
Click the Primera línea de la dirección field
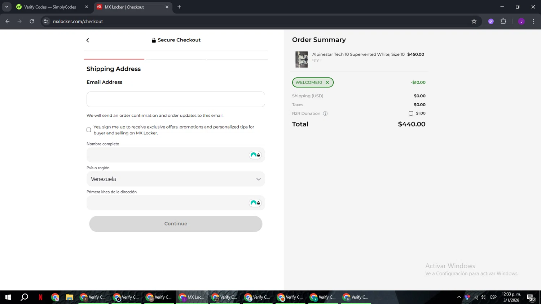coord(176,203)
